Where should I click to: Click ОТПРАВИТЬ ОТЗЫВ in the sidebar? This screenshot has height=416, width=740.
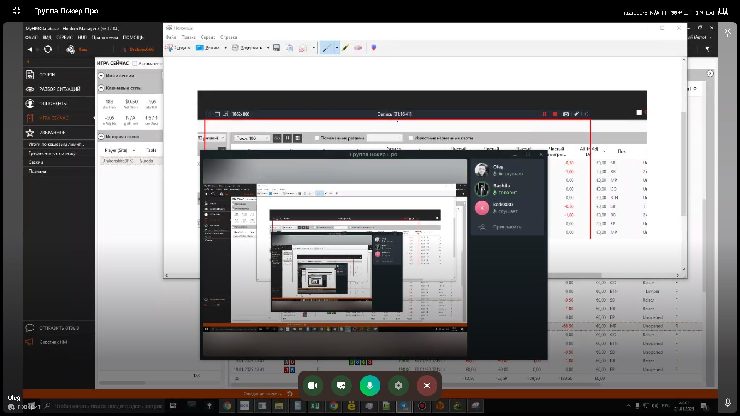click(x=59, y=328)
